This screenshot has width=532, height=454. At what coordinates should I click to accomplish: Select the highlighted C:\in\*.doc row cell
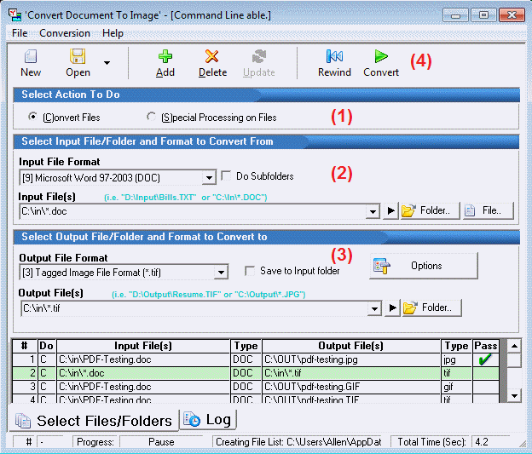143,373
